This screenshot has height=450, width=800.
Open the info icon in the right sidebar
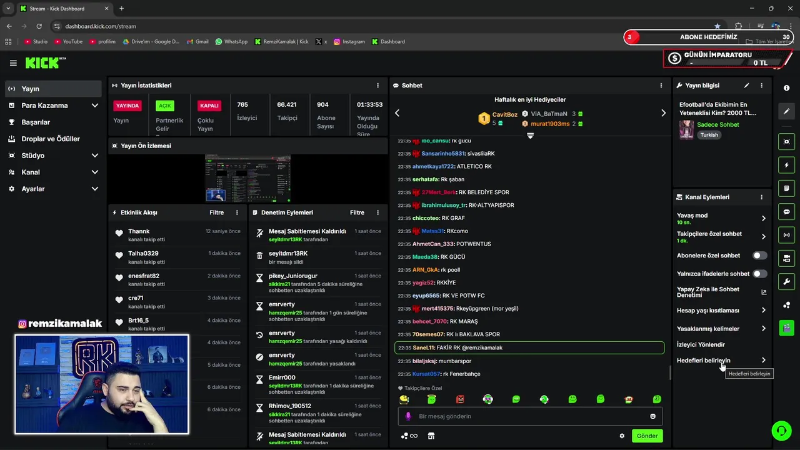click(x=786, y=88)
